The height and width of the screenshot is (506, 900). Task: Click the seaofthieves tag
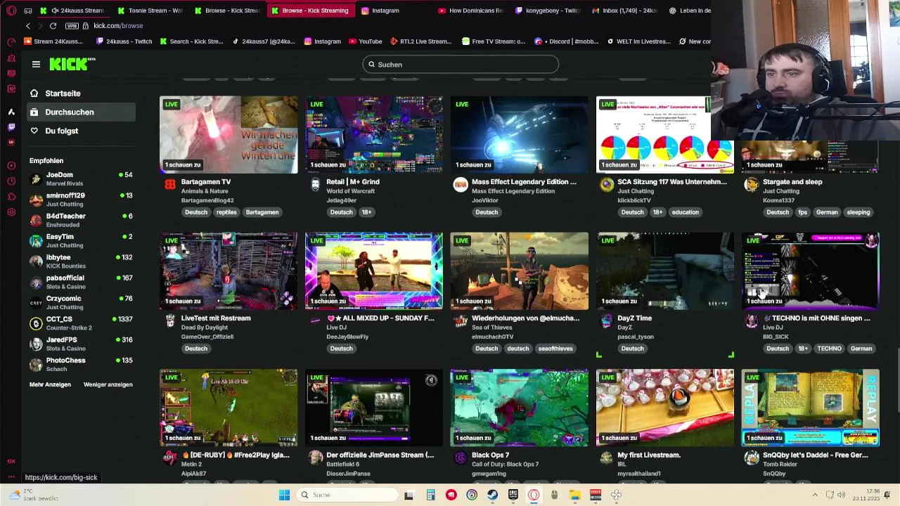pos(555,349)
